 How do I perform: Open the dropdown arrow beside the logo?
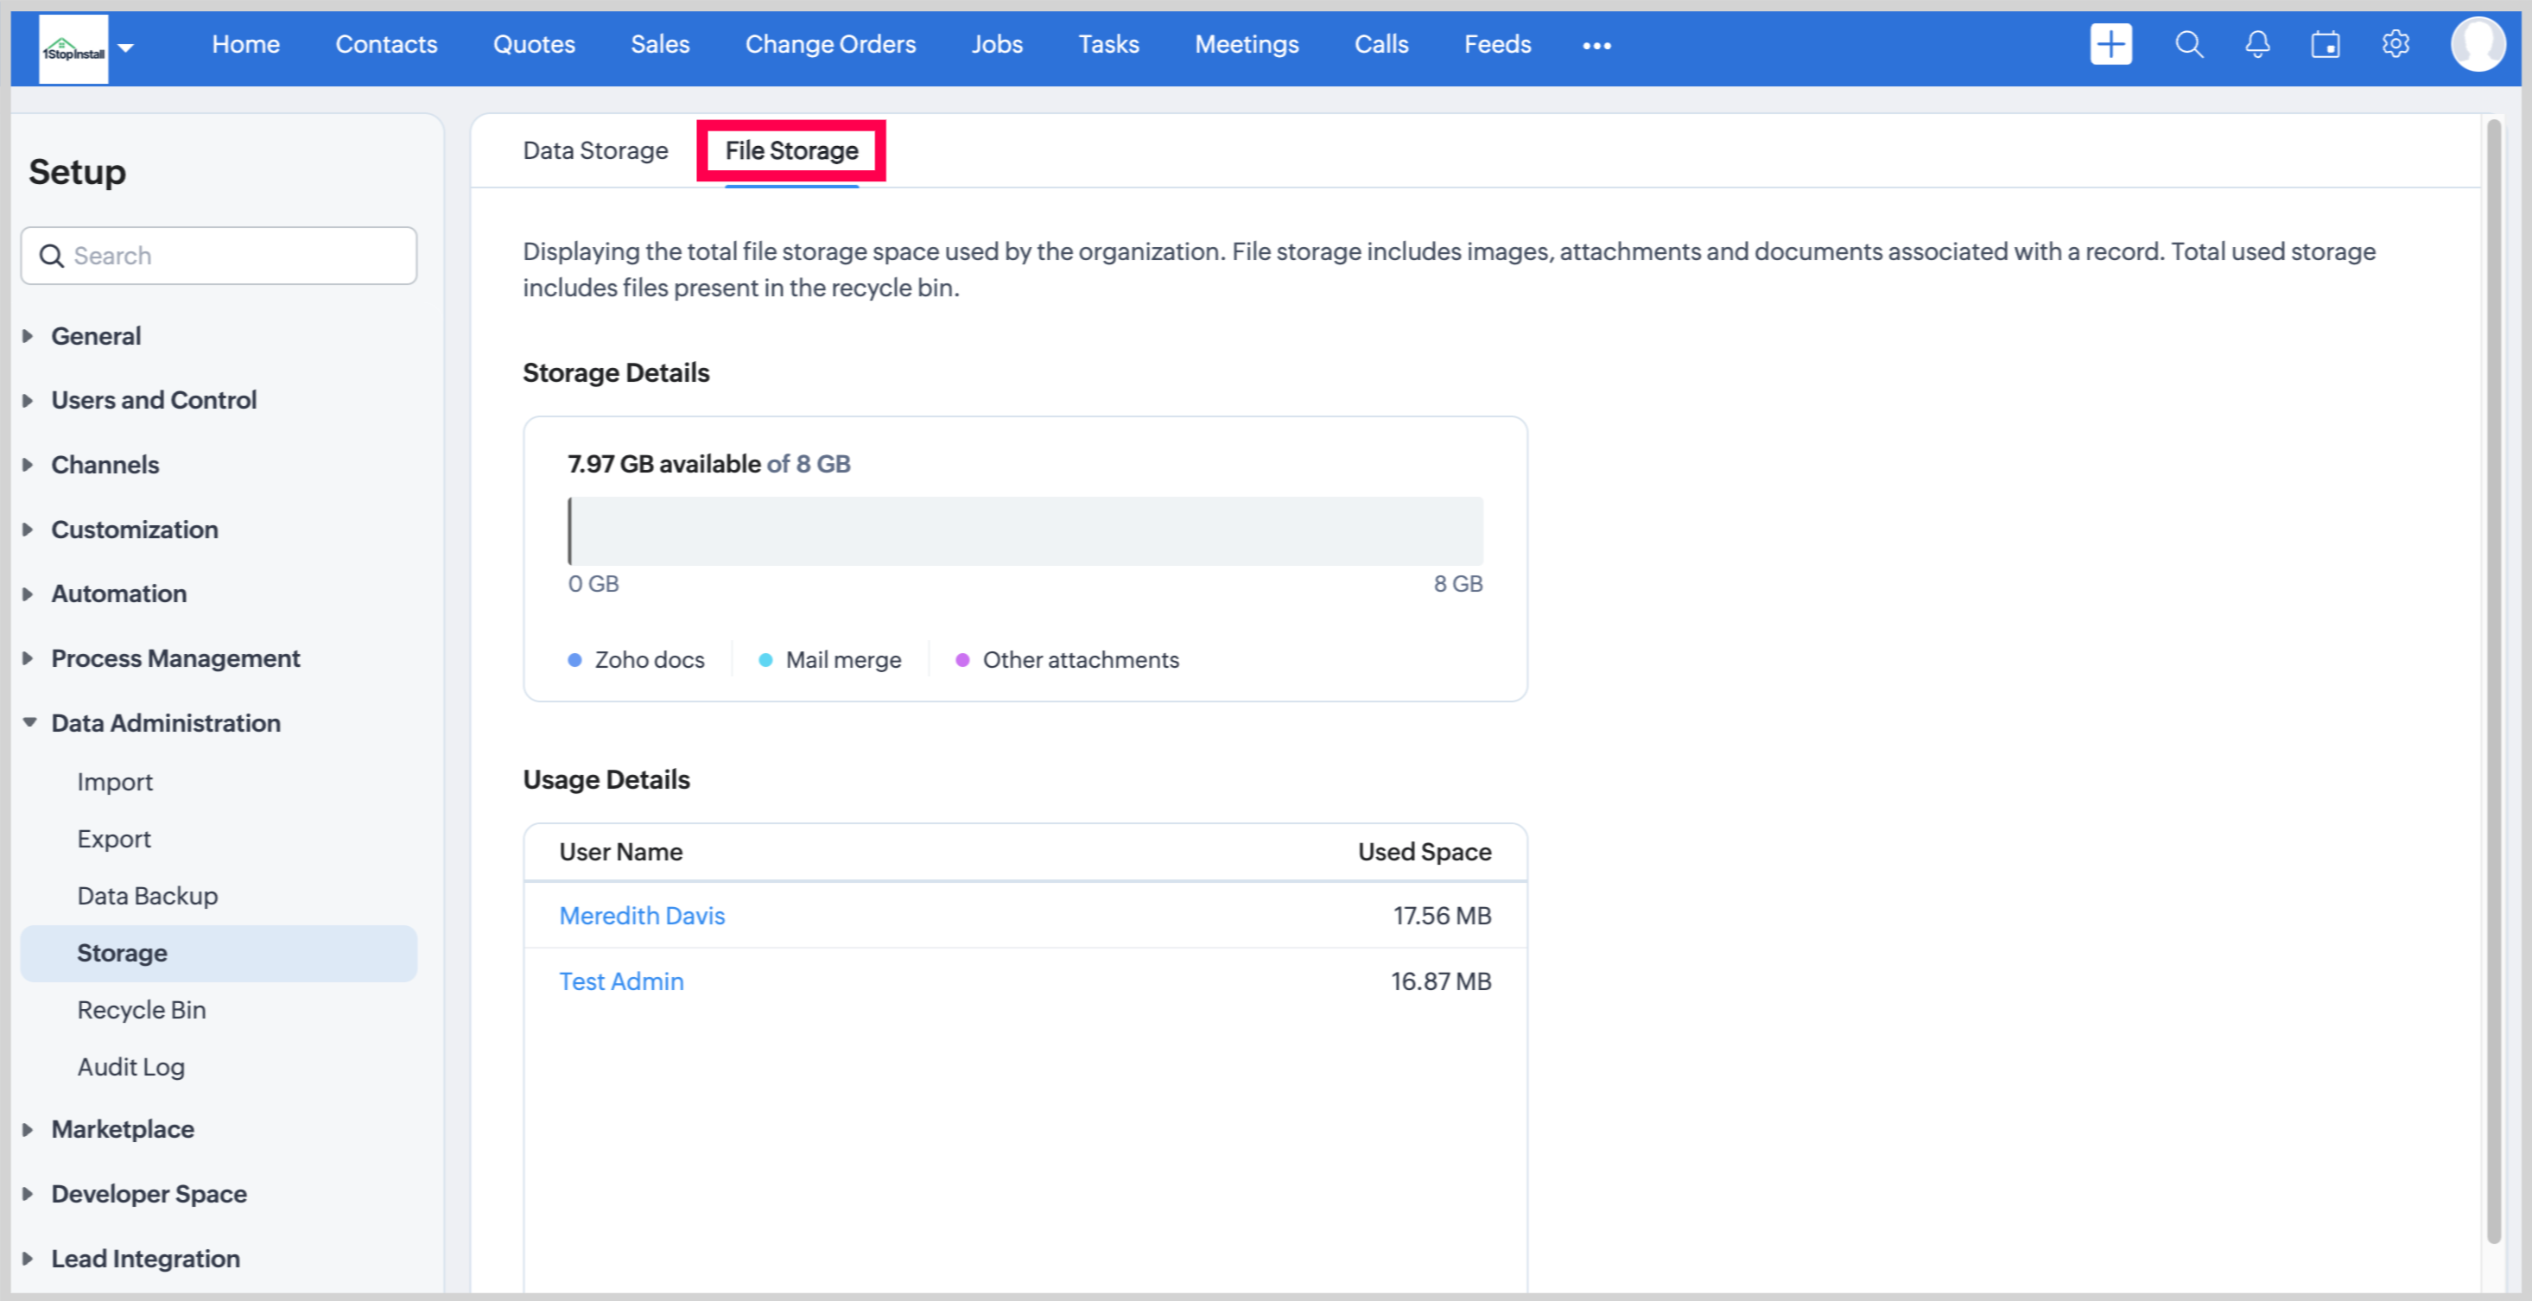(x=126, y=48)
